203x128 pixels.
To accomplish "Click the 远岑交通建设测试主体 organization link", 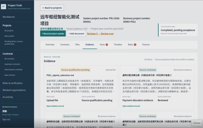I will click(x=52, y=29).
